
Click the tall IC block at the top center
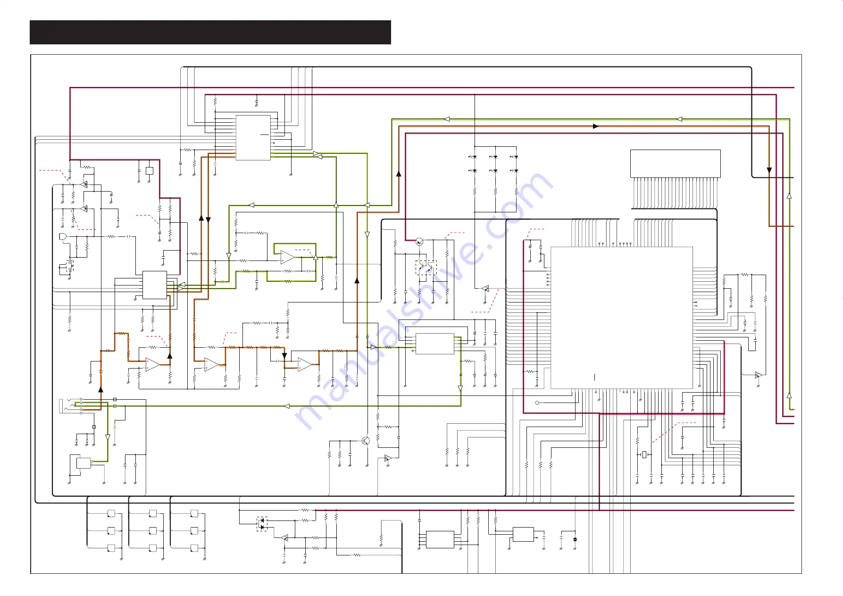pos(253,138)
